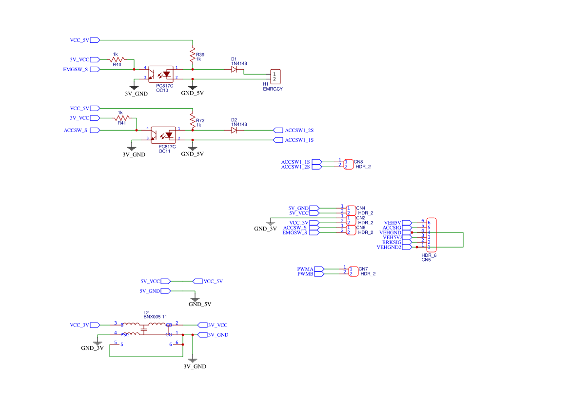The image size is (570, 403).
Task: Select the PC817C optocoupler OC10 symbol
Action: click(x=161, y=74)
